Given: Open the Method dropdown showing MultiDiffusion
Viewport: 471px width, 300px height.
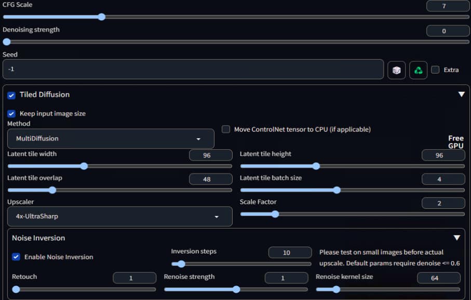Looking at the screenshot, I should (111, 139).
